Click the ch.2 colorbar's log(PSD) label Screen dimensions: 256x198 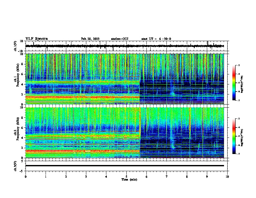(242, 137)
